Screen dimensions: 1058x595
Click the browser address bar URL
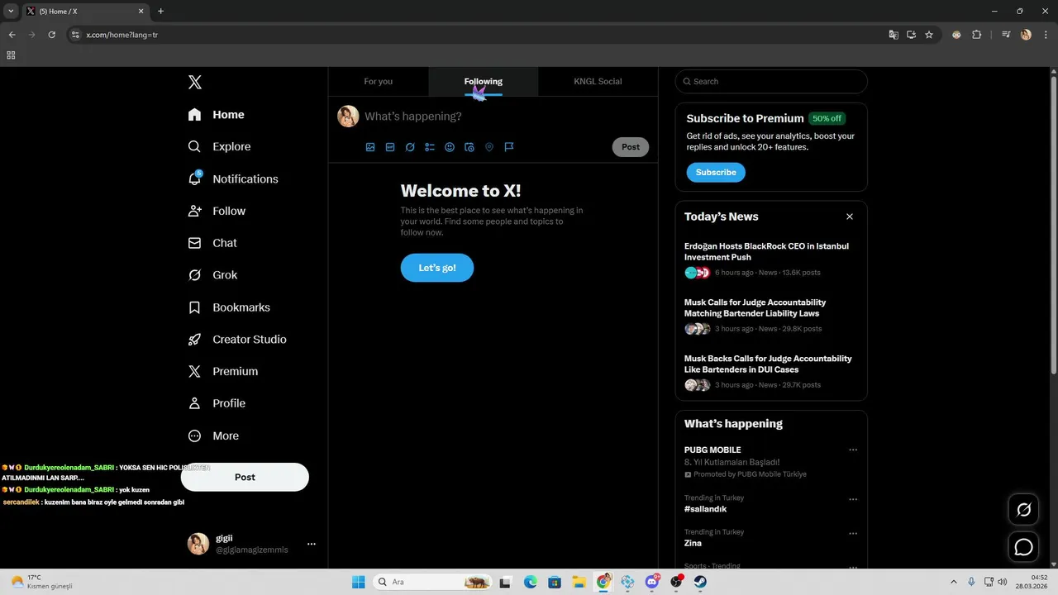coord(122,35)
